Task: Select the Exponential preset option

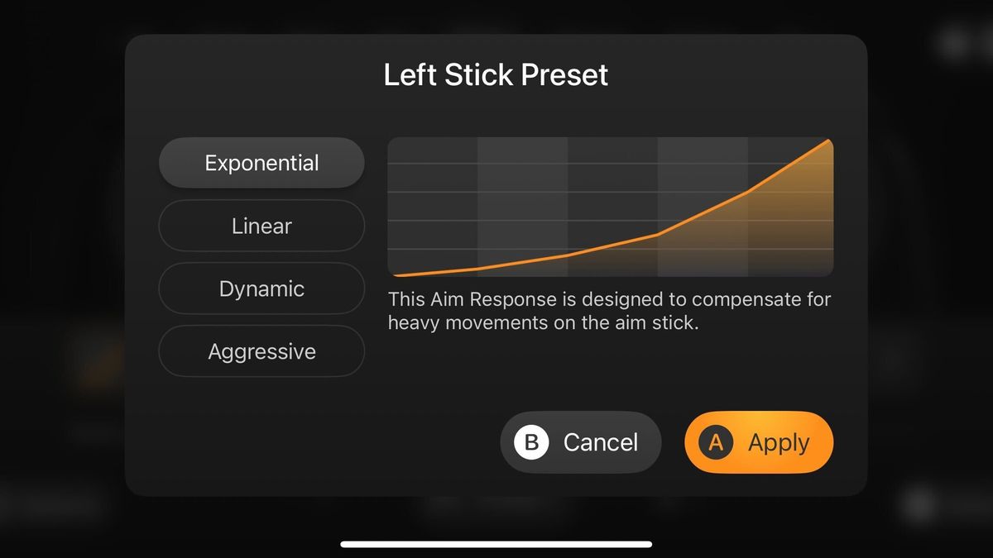Action: tap(261, 163)
